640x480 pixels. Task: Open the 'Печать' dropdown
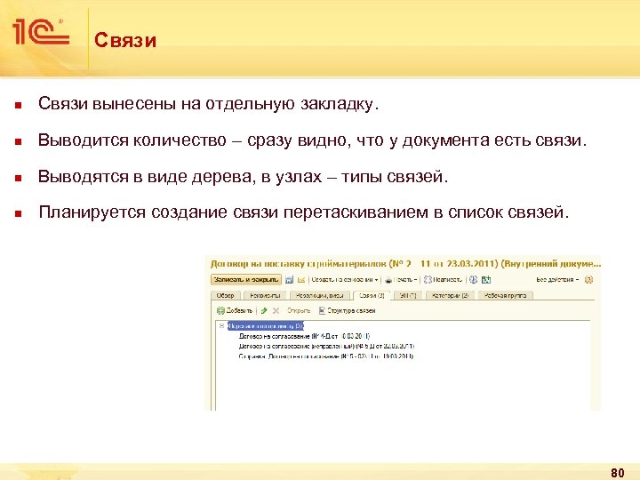coord(405,280)
